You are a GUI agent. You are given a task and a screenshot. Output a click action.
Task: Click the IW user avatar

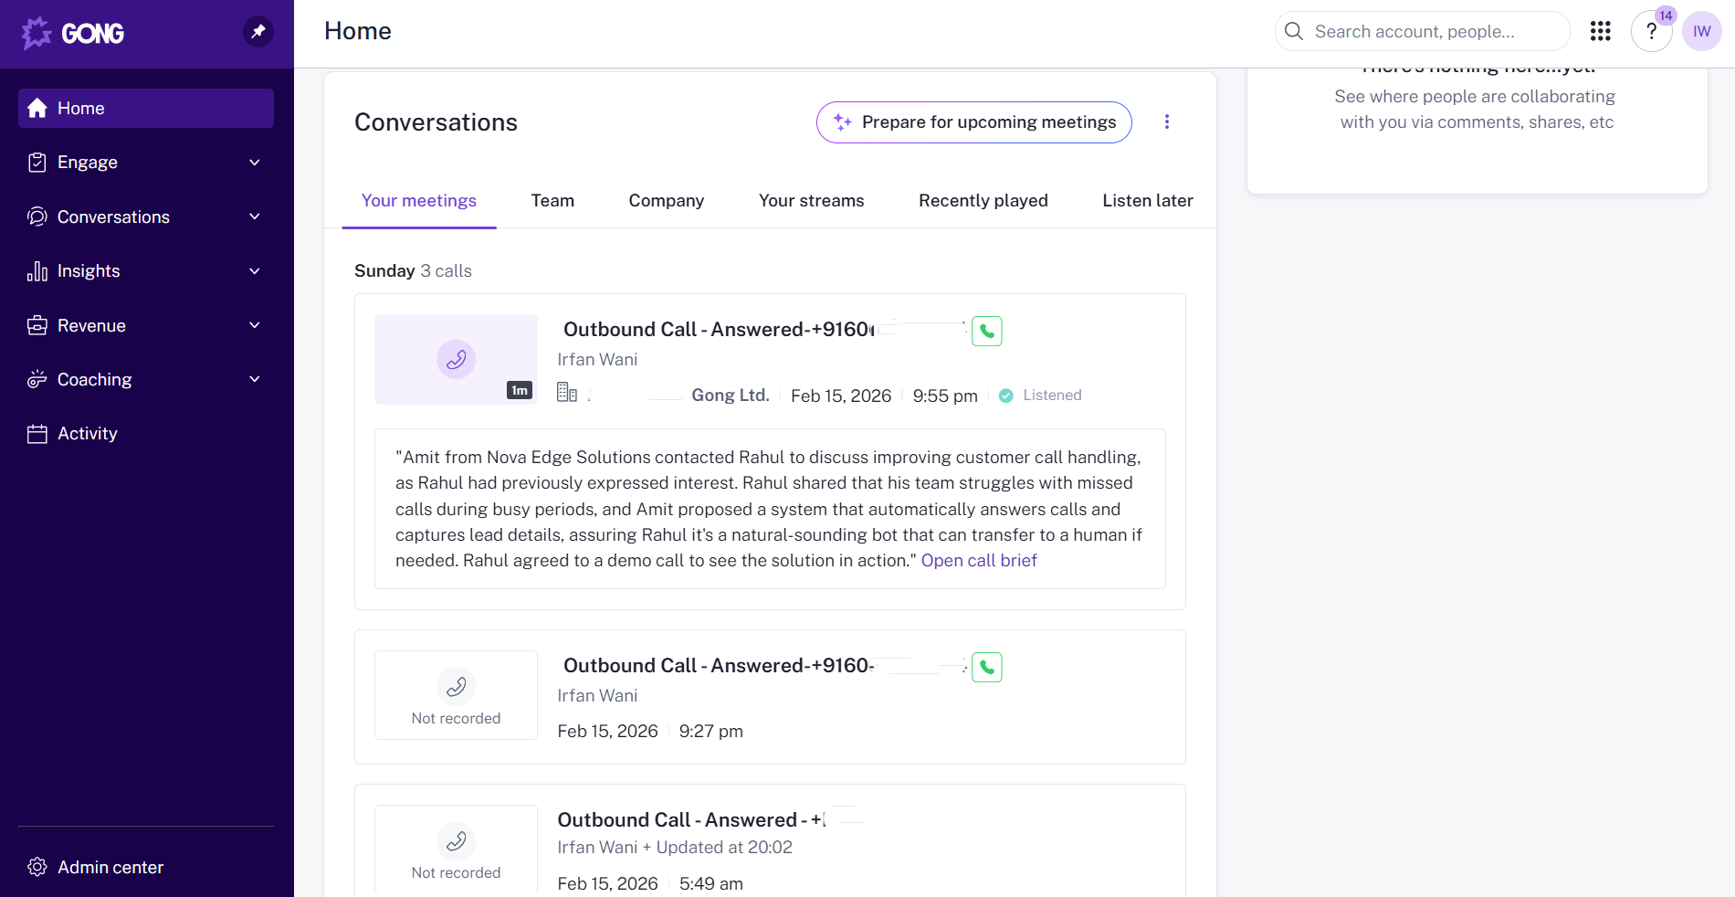pos(1701,32)
